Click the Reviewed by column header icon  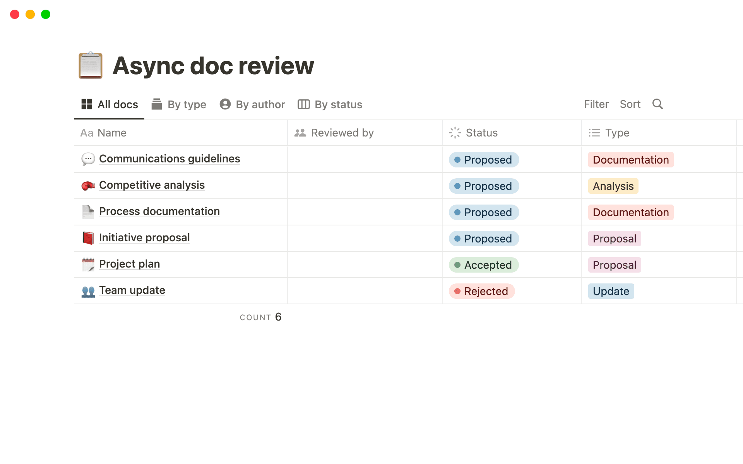coord(300,133)
